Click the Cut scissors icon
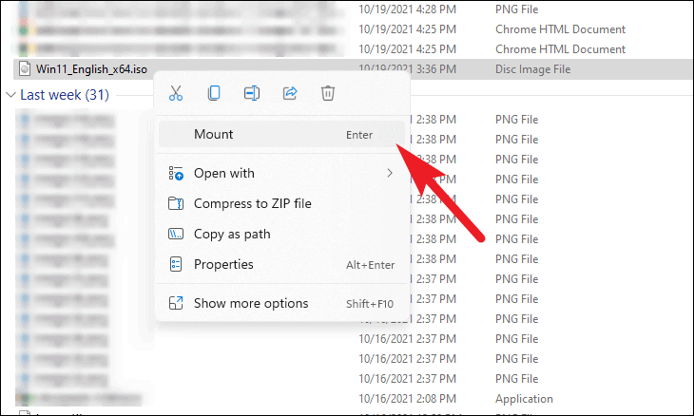 [x=176, y=93]
